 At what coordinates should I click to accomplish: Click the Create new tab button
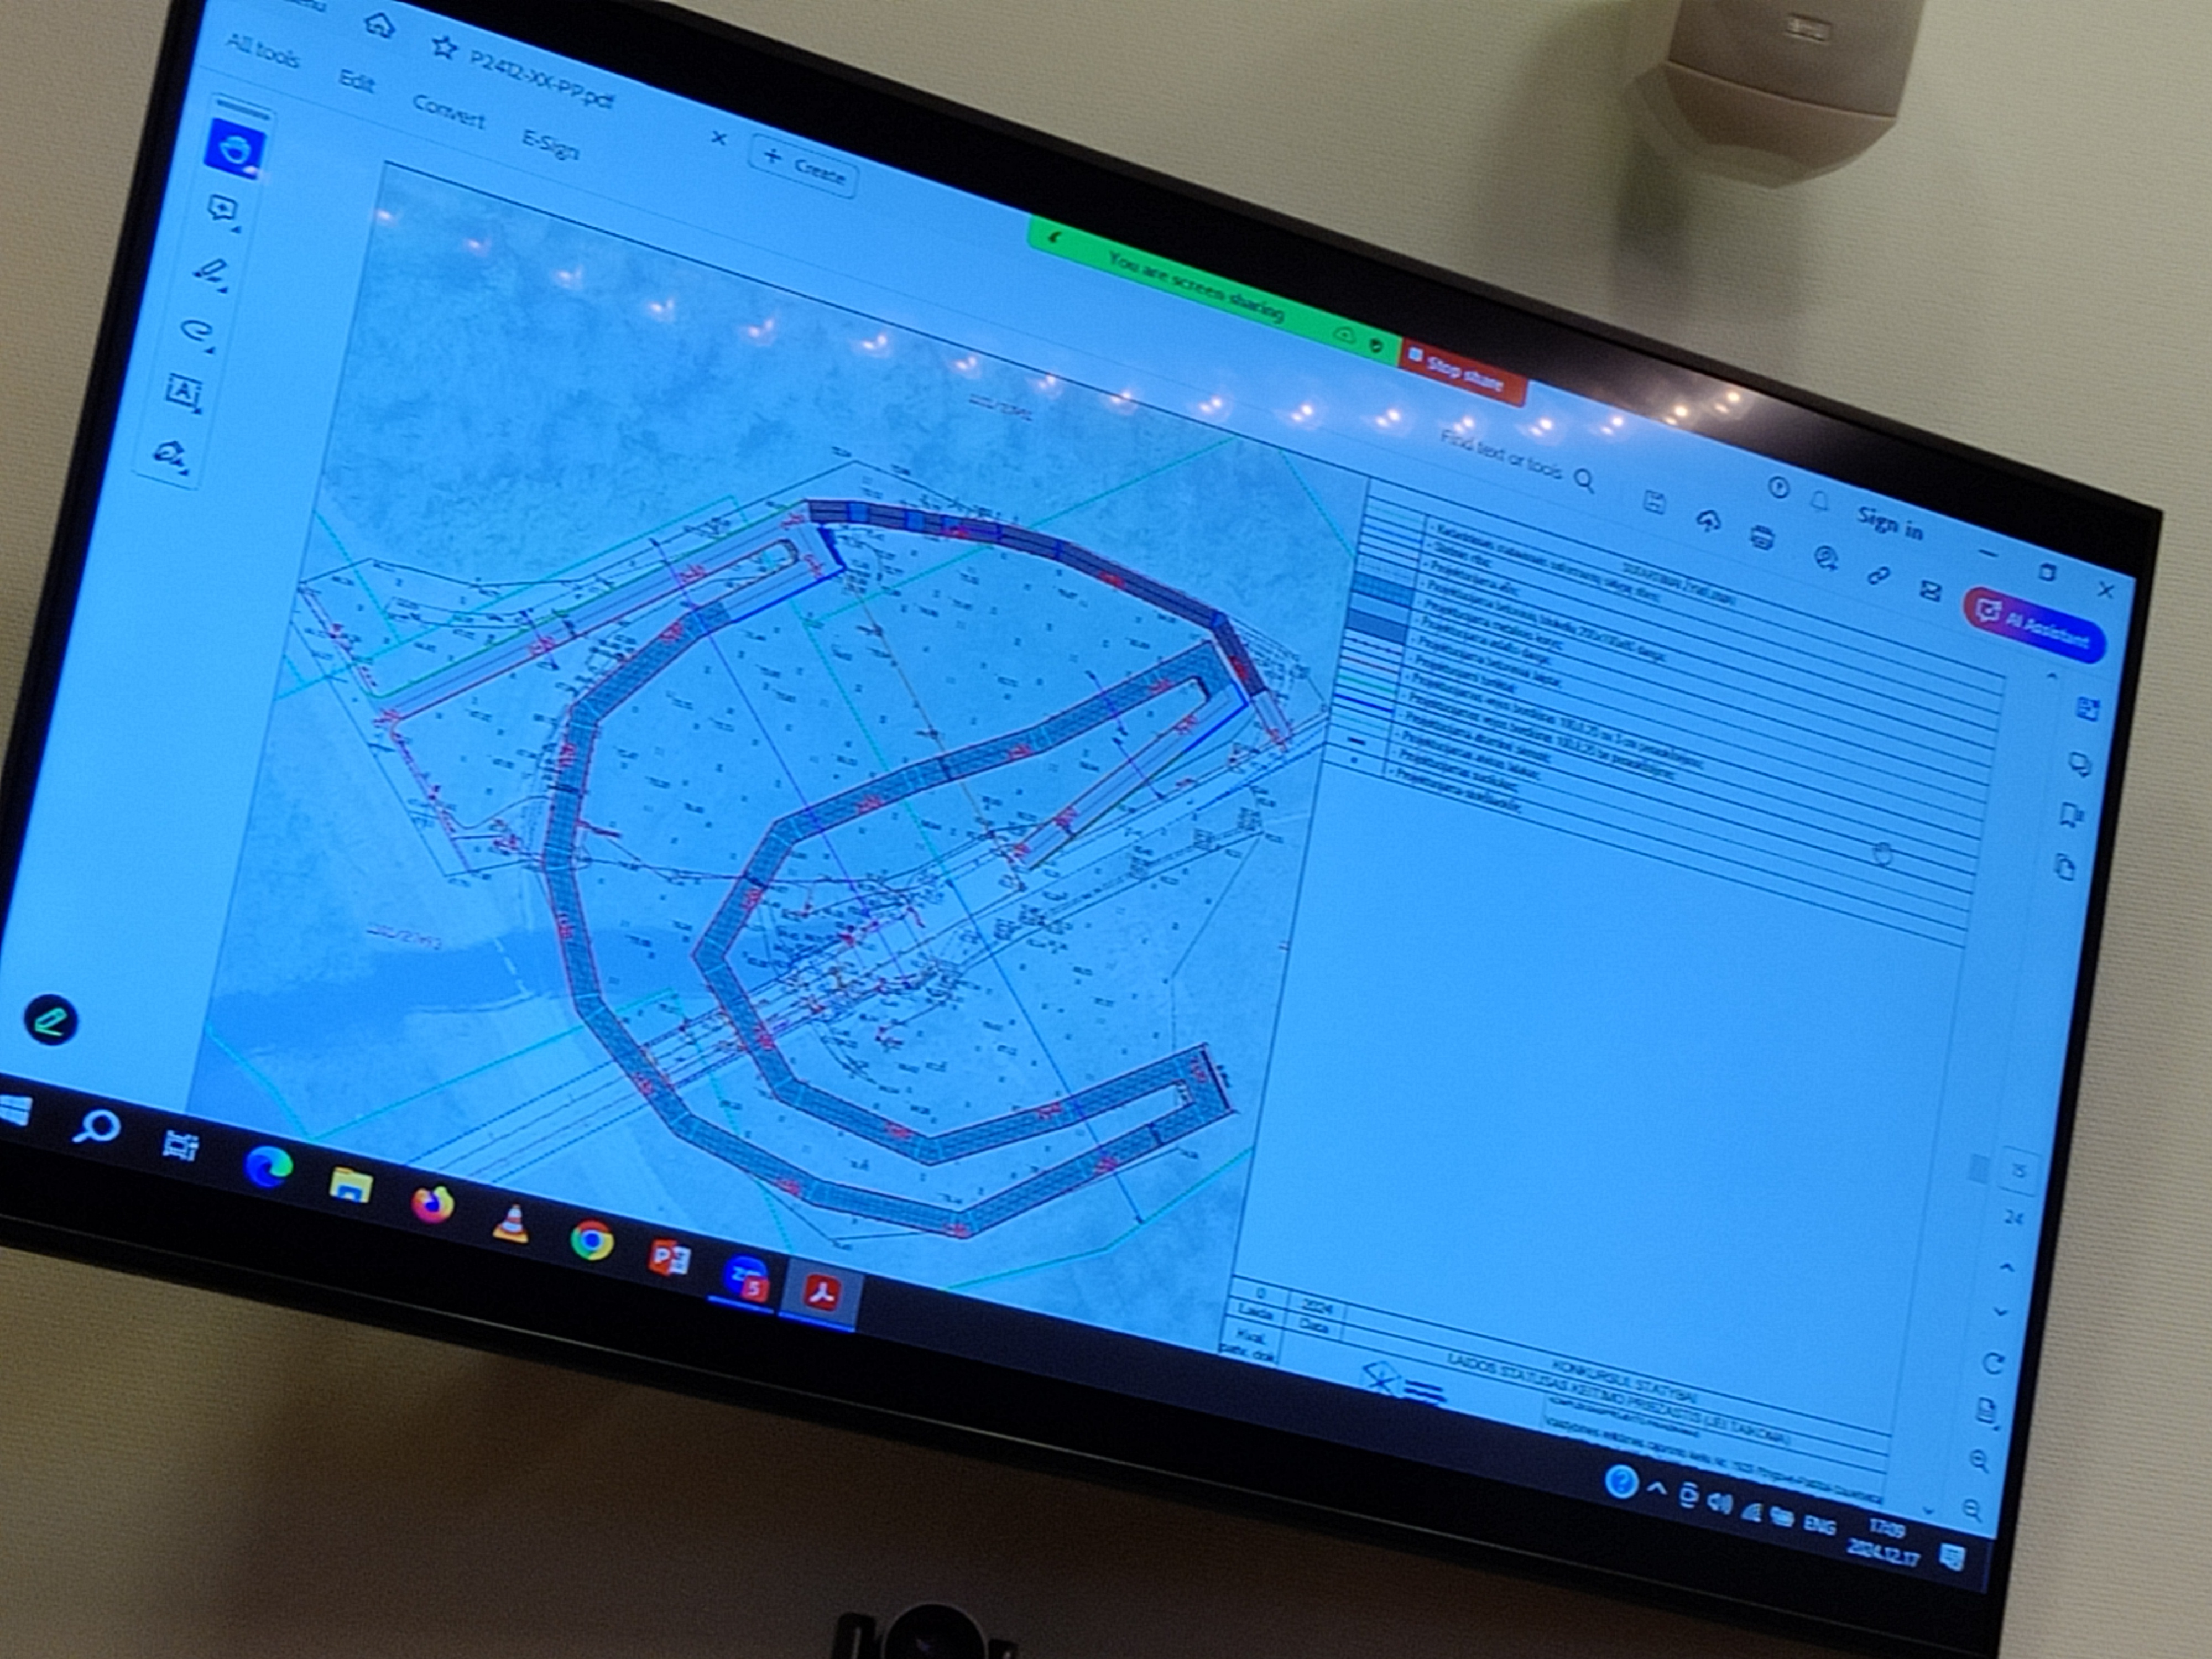pyautogui.click(x=804, y=165)
